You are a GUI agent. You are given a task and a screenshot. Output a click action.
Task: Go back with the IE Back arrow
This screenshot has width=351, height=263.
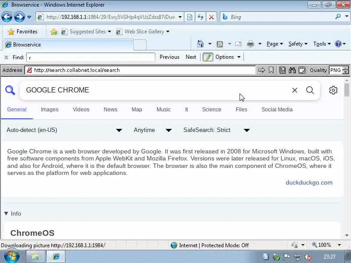tap(7, 17)
